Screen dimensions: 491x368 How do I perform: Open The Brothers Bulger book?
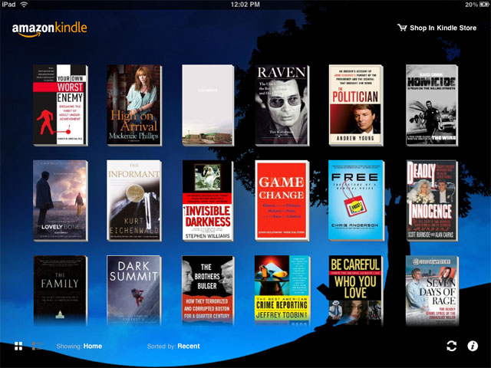(x=208, y=291)
